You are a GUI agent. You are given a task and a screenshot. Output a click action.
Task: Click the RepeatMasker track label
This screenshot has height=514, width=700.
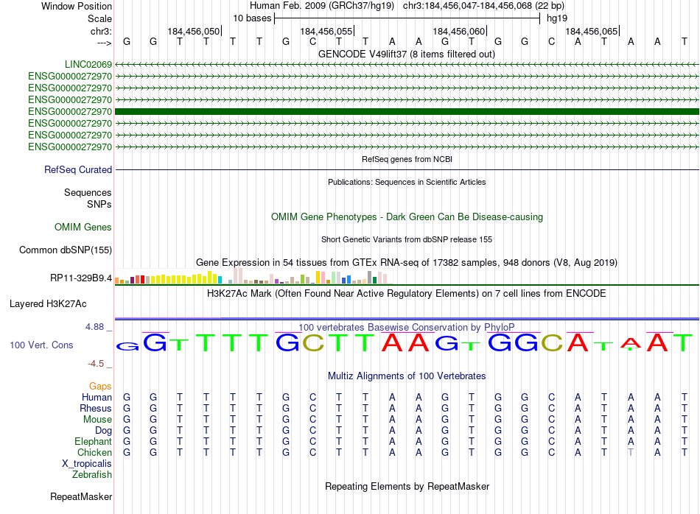pos(81,497)
